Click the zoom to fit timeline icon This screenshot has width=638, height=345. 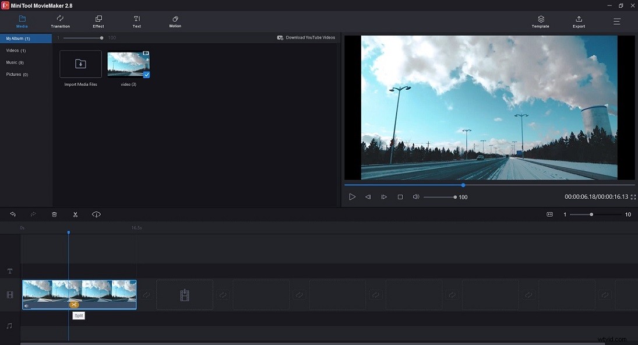(x=548, y=214)
